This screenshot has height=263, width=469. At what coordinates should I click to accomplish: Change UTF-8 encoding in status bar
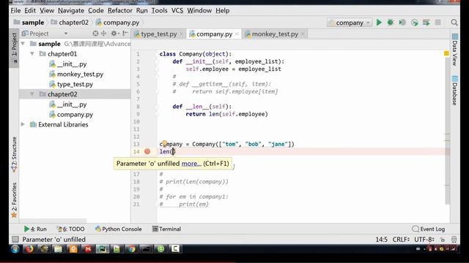424,240
